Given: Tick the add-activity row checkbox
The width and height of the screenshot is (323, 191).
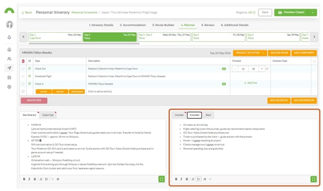Looking at the screenshot, I should [23, 91].
